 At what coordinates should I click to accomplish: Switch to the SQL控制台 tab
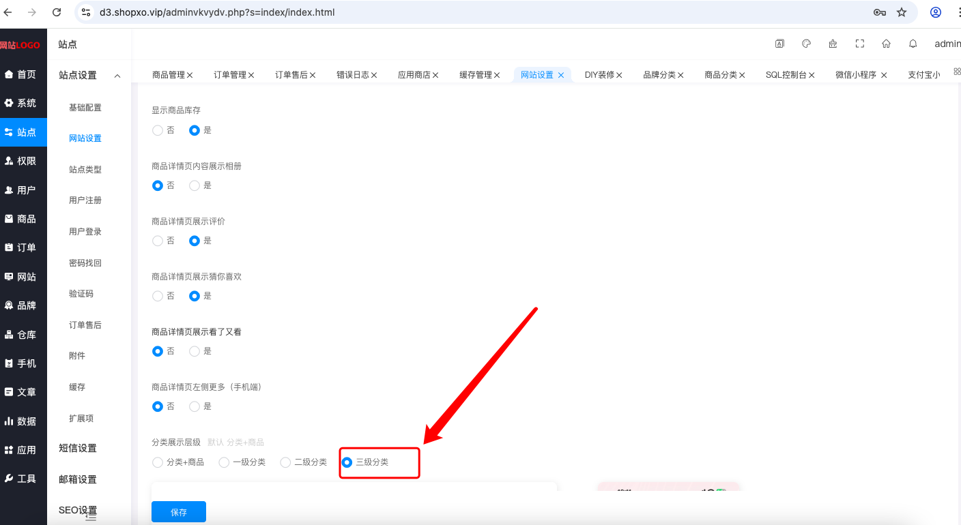pyautogui.click(x=786, y=75)
